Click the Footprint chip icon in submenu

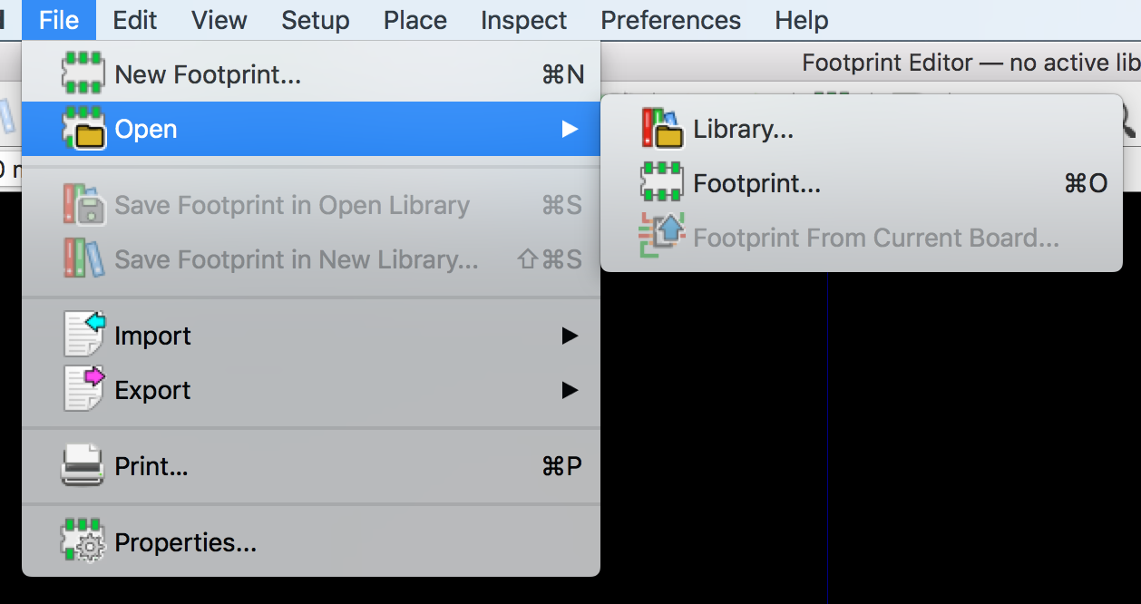661,183
